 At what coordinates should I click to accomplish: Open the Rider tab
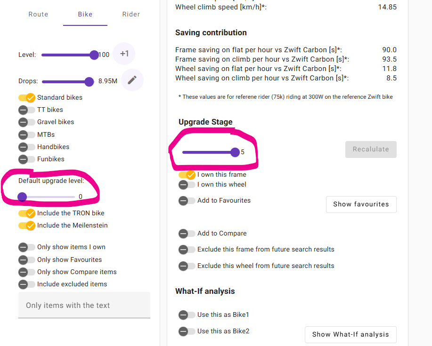(131, 14)
